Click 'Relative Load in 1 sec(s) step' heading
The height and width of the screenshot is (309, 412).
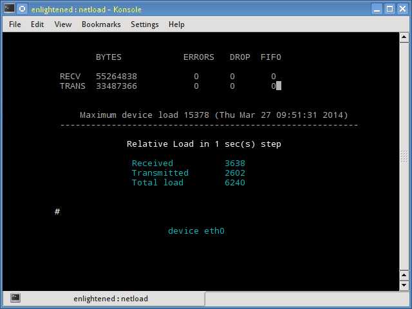pos(204,144)
